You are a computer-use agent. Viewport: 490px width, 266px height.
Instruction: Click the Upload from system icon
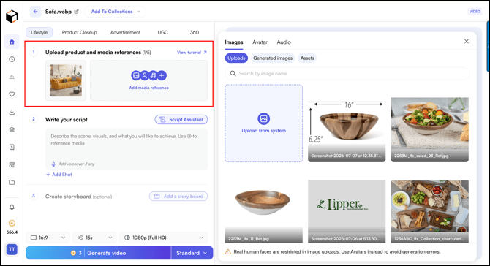pos(264,118)
